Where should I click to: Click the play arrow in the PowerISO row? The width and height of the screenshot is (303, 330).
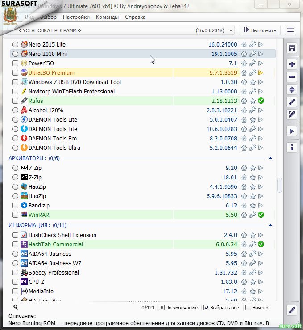click(261, 63)
